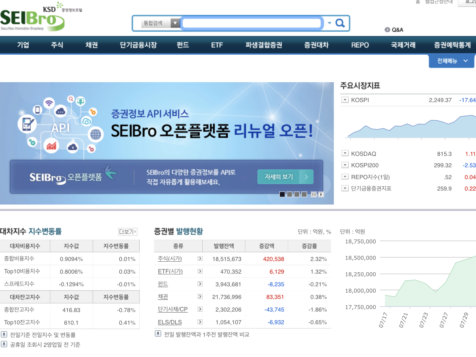476x357 pixels.
Task: Click the 종합잔고지수 row label
Action: coord(19,310)
